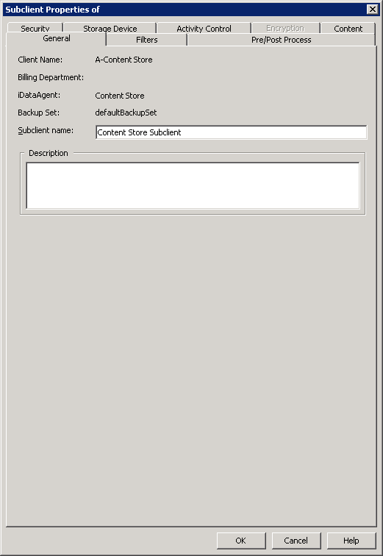Focus the Description text area
383x556 pixels.
click(x=193, y=185)
